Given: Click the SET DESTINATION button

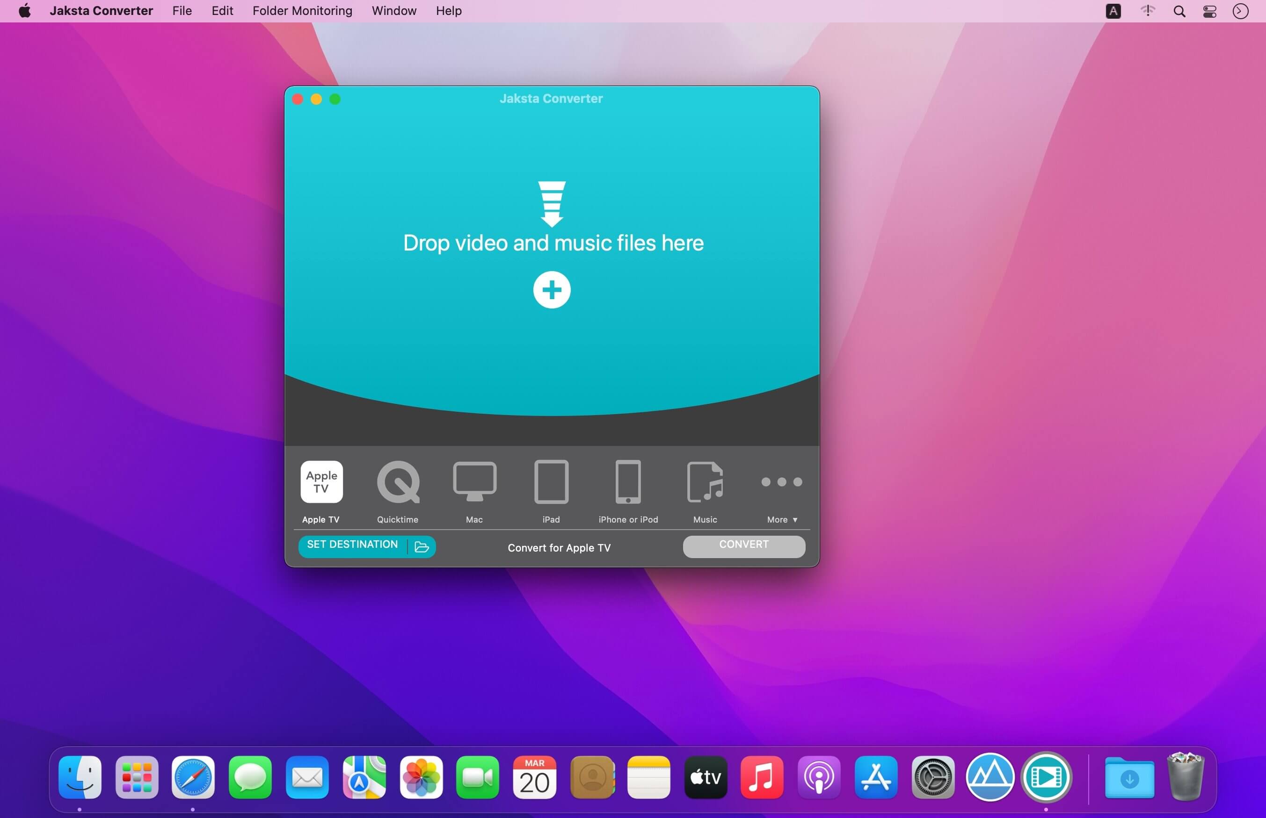Looking at the screenshot, I should click(x=352, y=545).
